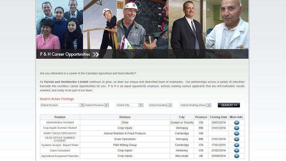Click the Agricultural Equipment Operator position
This screenshot has width=286, height=161.
point(60,156)
